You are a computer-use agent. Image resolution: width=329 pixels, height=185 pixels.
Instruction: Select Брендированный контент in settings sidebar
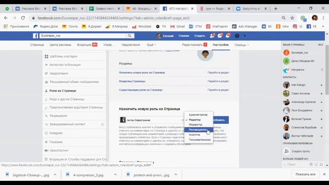(x=75, y=124)
